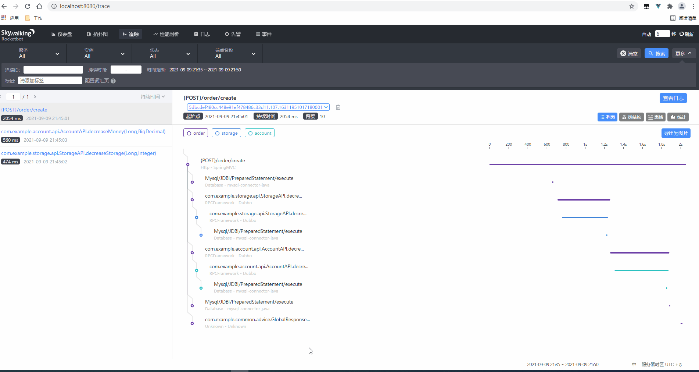Image resolution: width=699 pixels, height=372 pixels.
Task: Switch to 表格 table view
Action: click(656, 117)
